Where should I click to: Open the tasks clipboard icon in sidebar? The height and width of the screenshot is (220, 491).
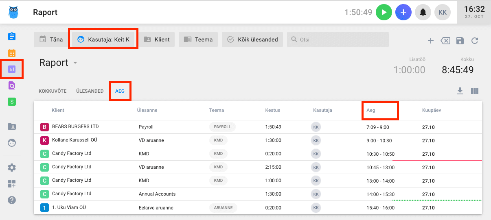pyautogui.click(x=12, y=36)
